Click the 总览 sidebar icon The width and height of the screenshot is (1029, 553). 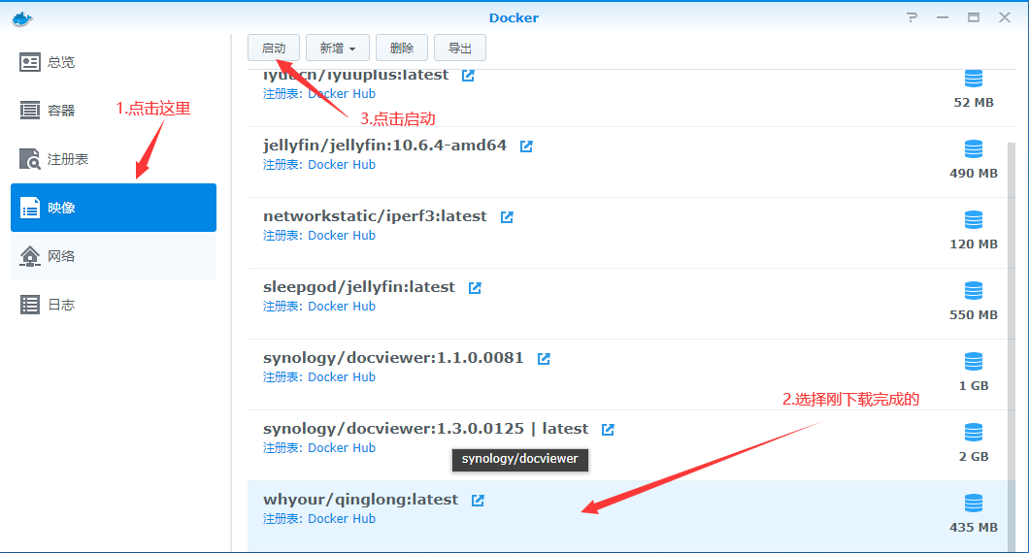29,62
